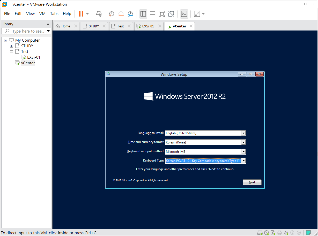318x236 pixels.
Task: Pause the virtual machine with the orange button
Action: click(x=81, y=14)
